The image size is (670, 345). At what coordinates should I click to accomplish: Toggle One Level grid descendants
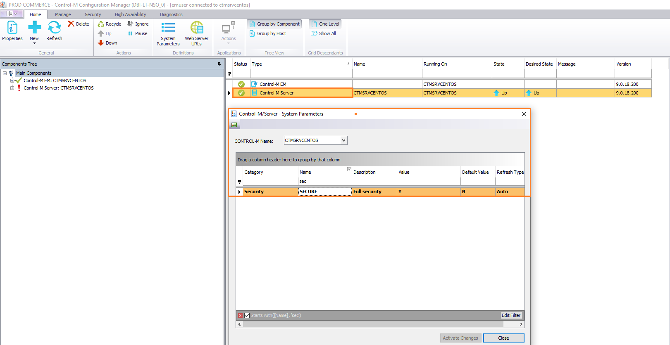tap(325, 24)
